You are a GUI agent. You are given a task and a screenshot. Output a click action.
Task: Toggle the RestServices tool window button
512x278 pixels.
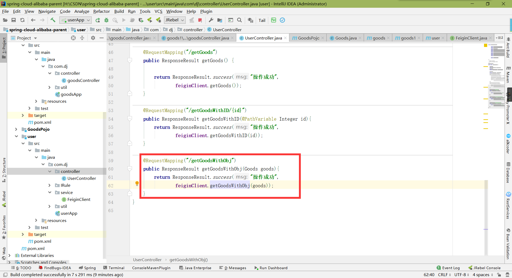[x=508, y=205]
